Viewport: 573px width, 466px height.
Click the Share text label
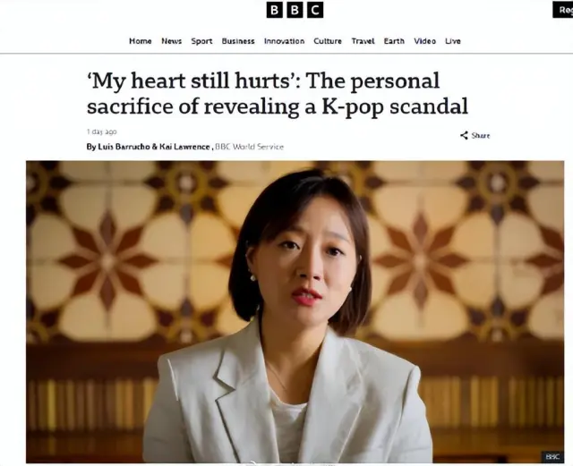point(481,135)
